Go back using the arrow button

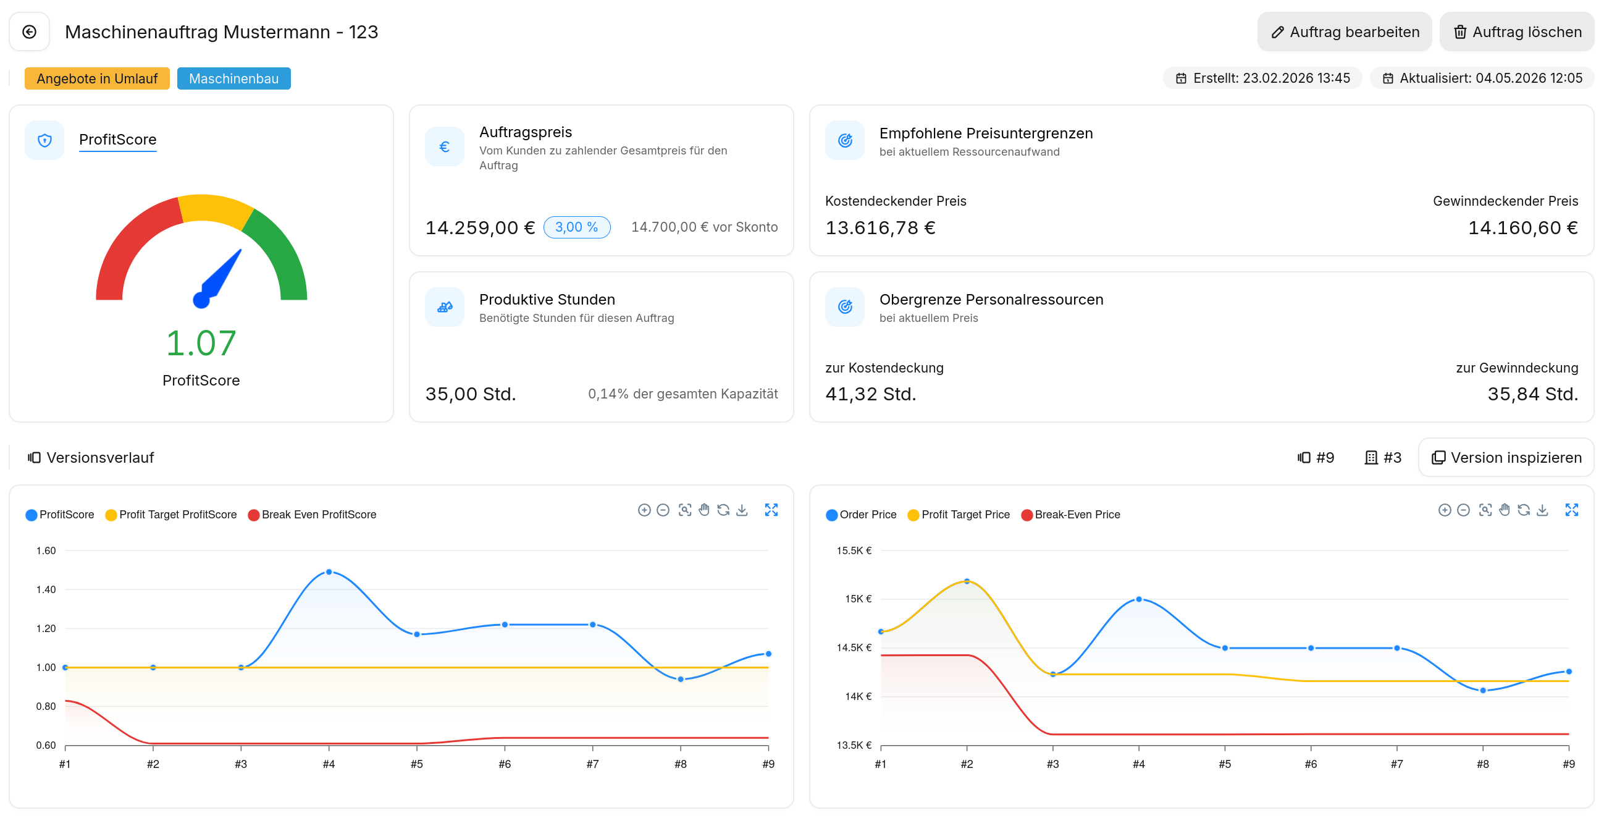tap(29, 32)
